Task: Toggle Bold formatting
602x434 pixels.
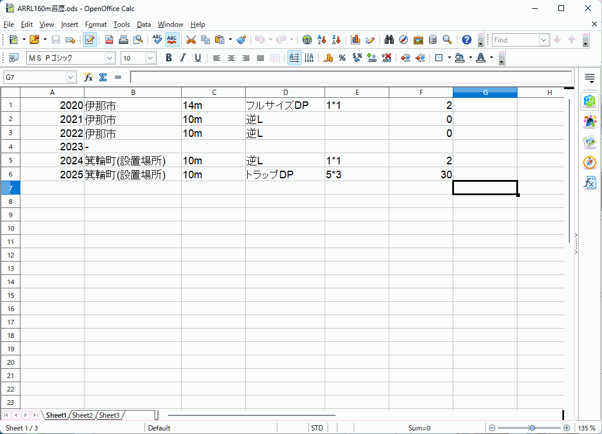Action: (168, 58)
